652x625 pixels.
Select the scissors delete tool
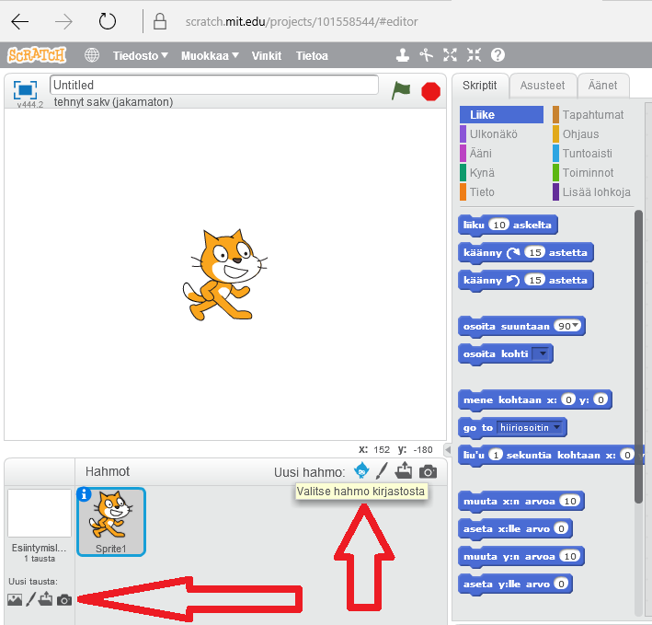(426, 55)
